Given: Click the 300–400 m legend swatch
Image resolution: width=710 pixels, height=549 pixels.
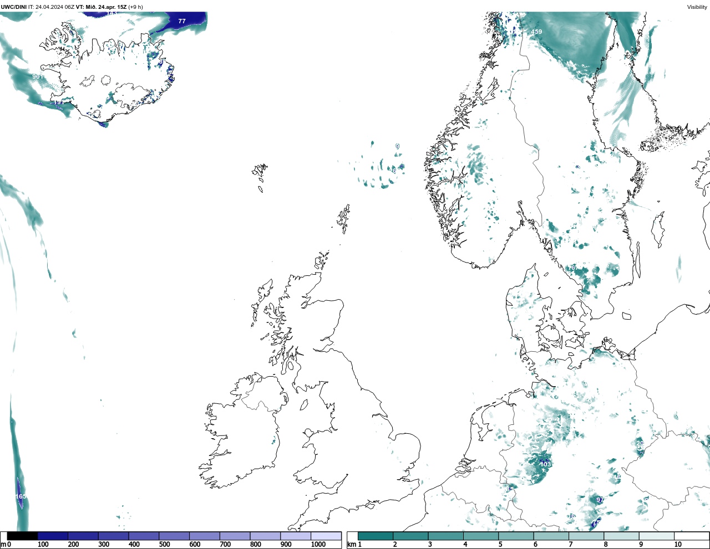Looking at the screenshot, I should click(x=113, y=536).
